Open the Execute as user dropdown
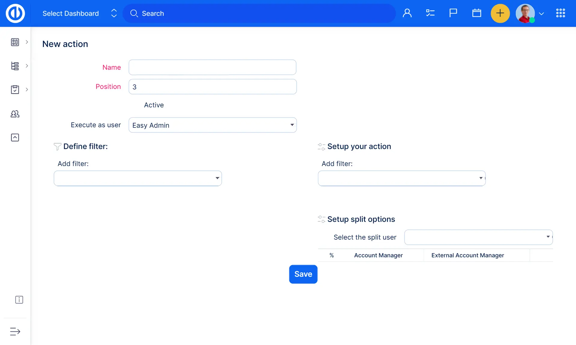576x345 pixels. click(x=212, y=125)
